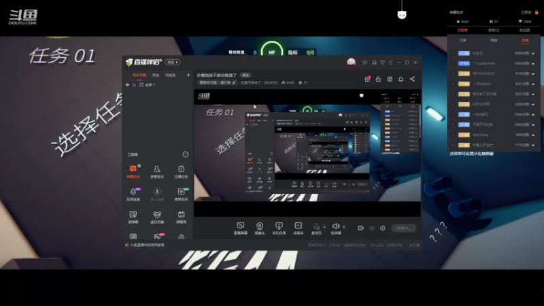
Task: Click the Wildheart ranking entry
Action: click(x=482, y=84)
